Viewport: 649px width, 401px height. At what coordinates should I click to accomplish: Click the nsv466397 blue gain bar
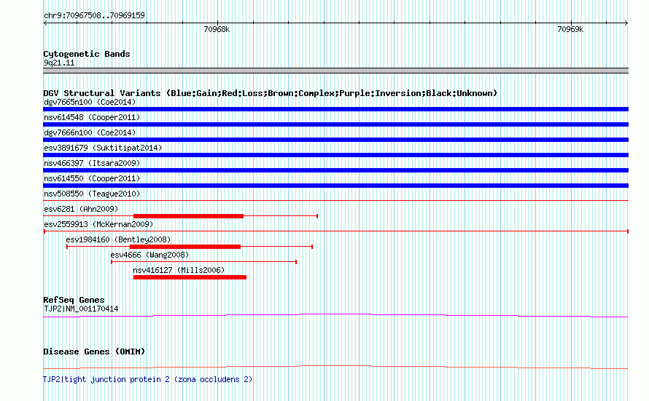[x=335, y=170]
